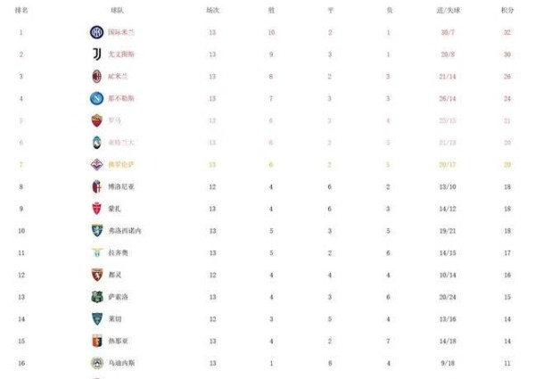Click the Napoli team logo
The height and width of the screenshot is (379, 535).
(96, 98)
